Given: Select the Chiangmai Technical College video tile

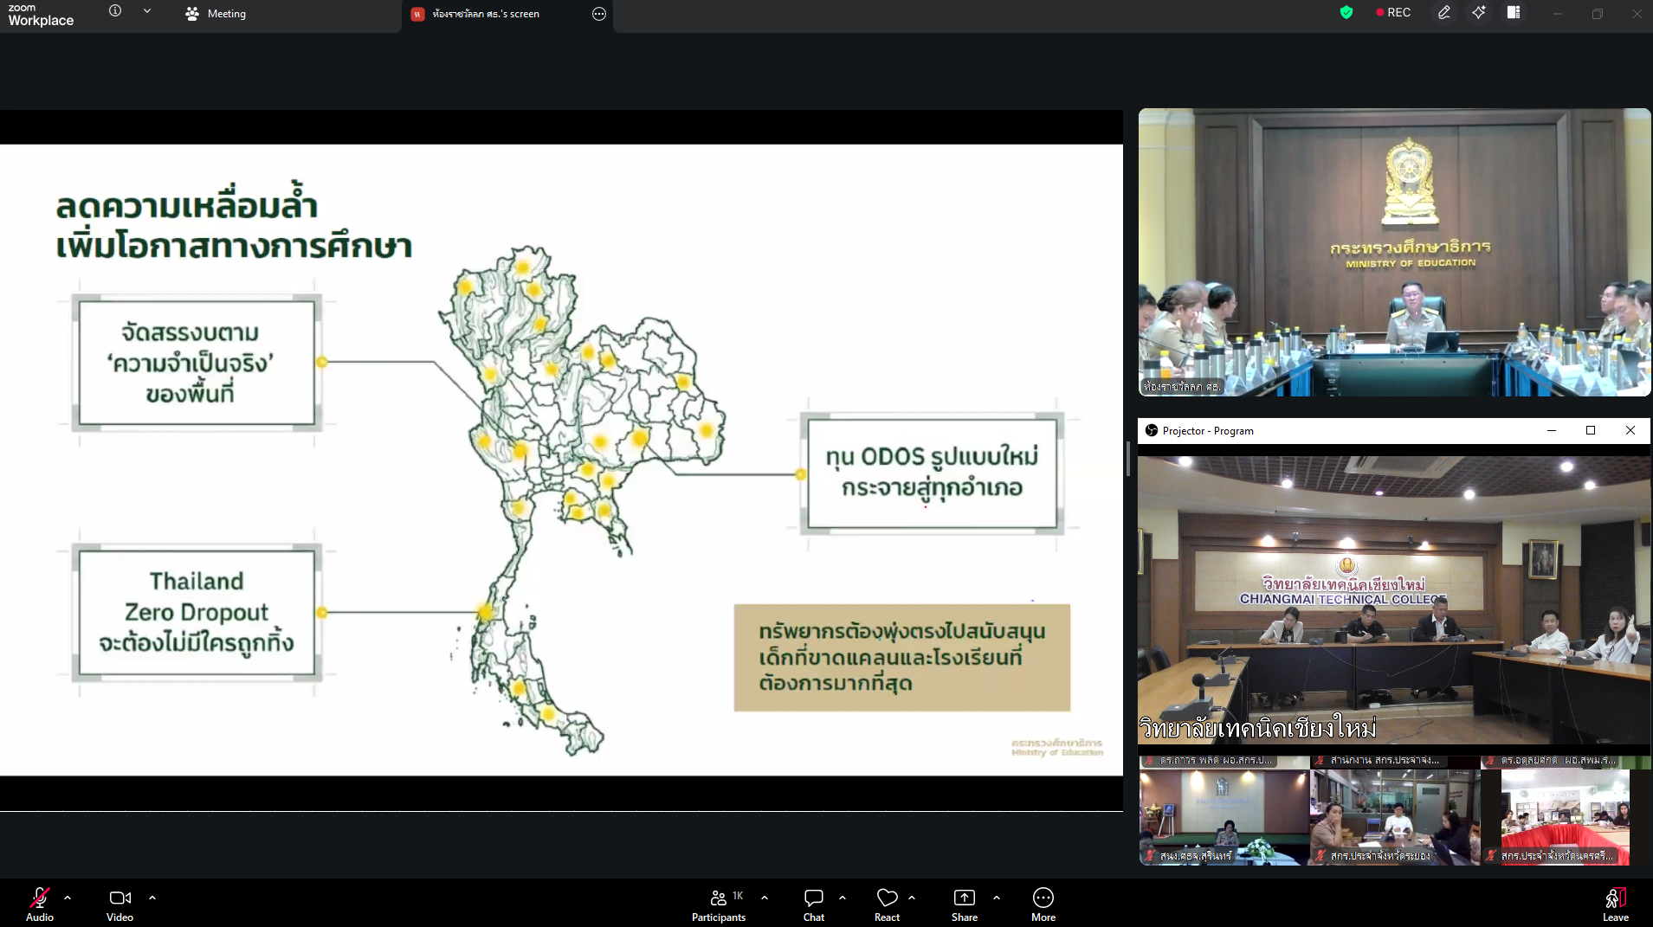Looking at the screenshot, I should point(1393,598).
